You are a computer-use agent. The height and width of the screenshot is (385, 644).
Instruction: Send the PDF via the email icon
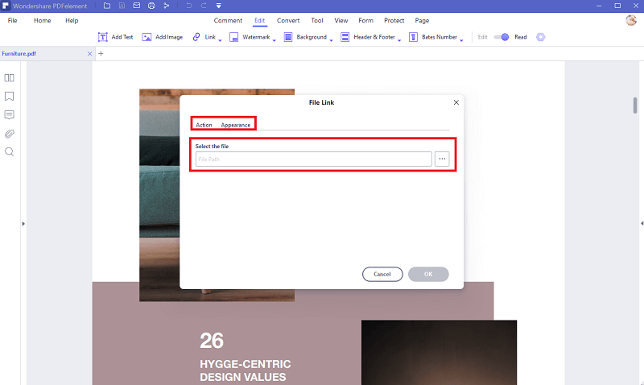[x=136, y=6]
